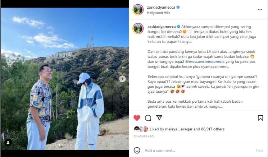Click the Add a comment field
The image size is (268, 157).
(x=198, y=150)
